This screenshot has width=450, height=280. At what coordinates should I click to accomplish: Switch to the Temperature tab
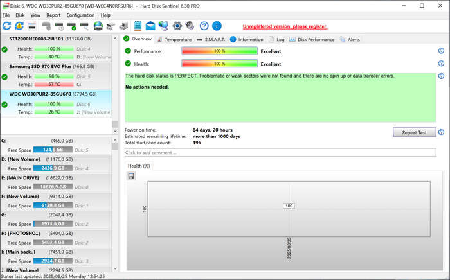(174, 40)
